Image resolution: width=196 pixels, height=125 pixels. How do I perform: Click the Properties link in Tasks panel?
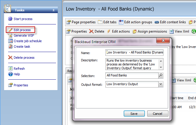[21, 85]
